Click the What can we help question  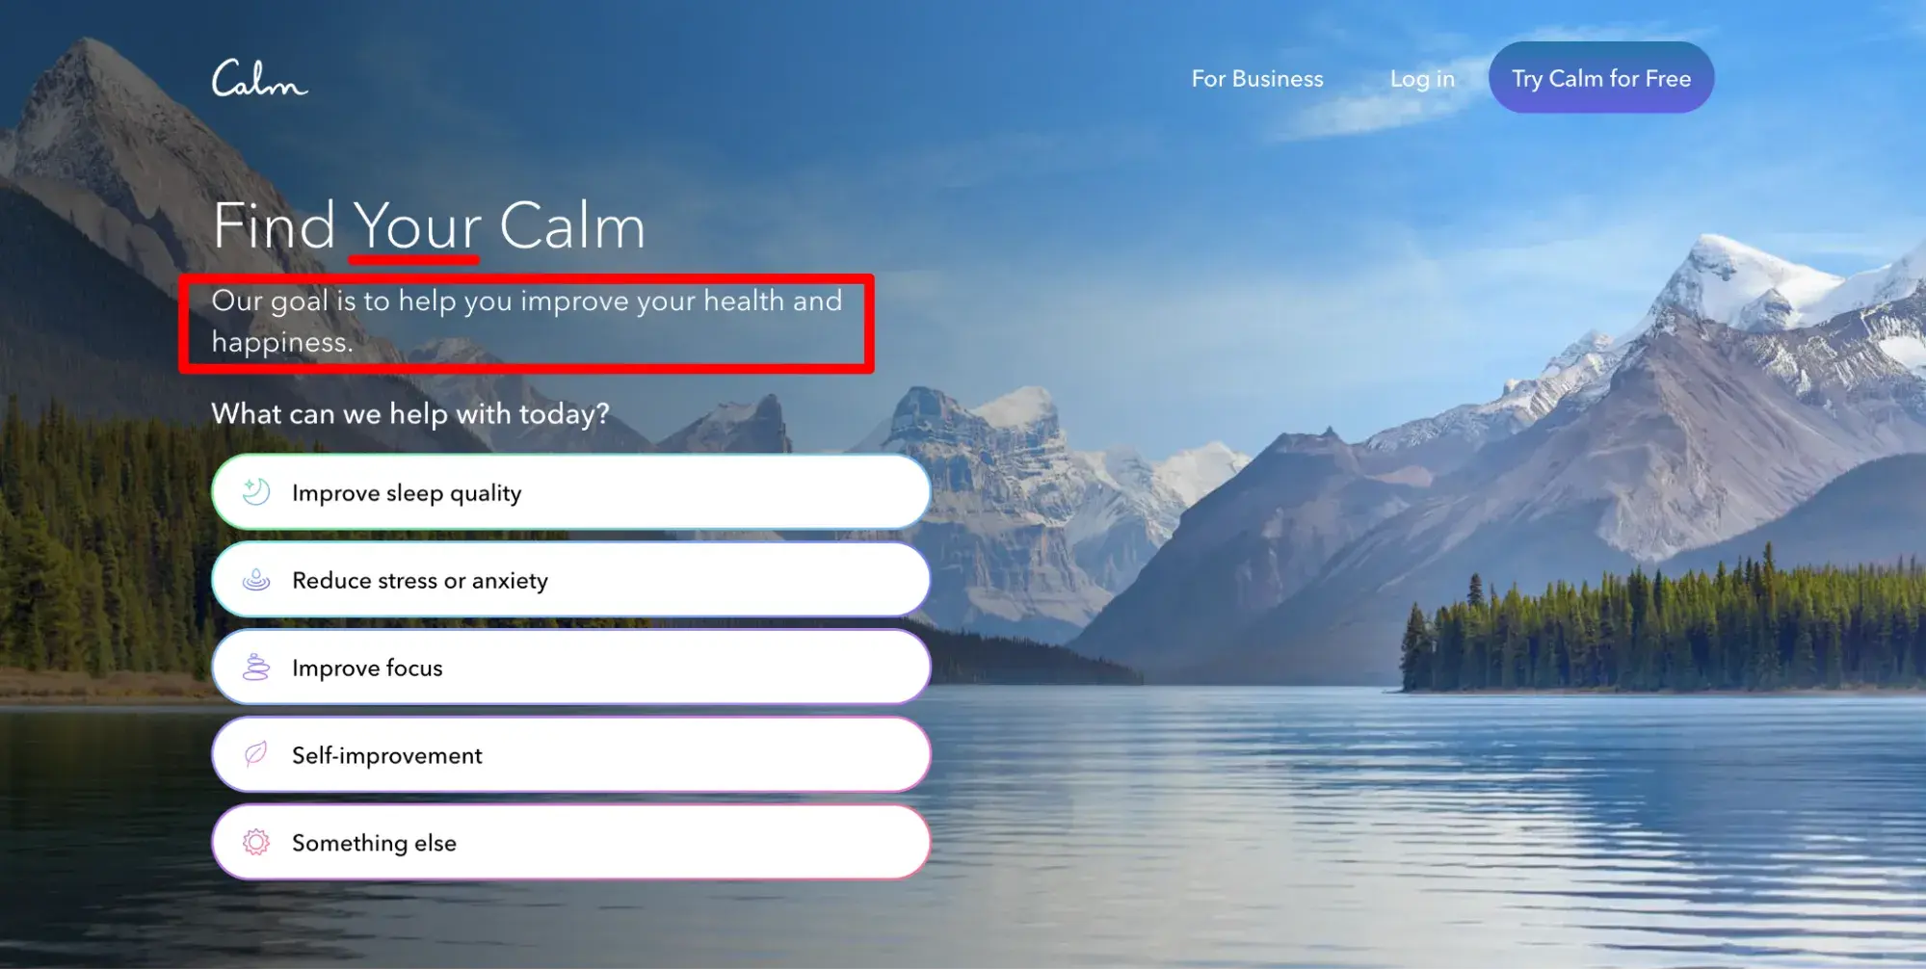click(x=410, y=414)
